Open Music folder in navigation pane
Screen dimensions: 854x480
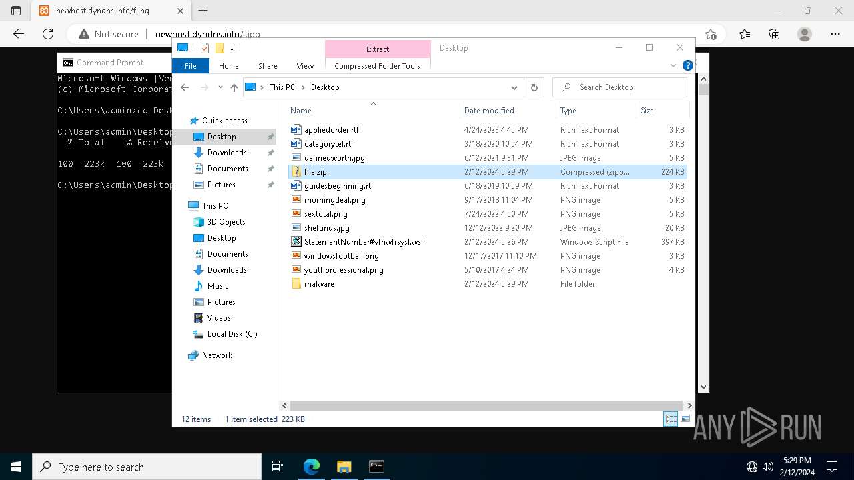(218, 286)
